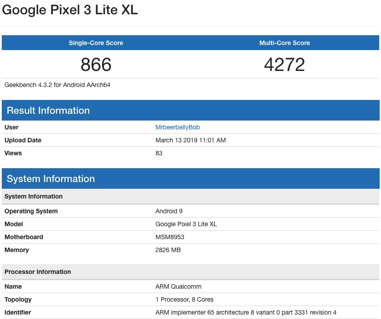Click the Memory row label
This screenshot has width=381, height=319.
[16, 250]
